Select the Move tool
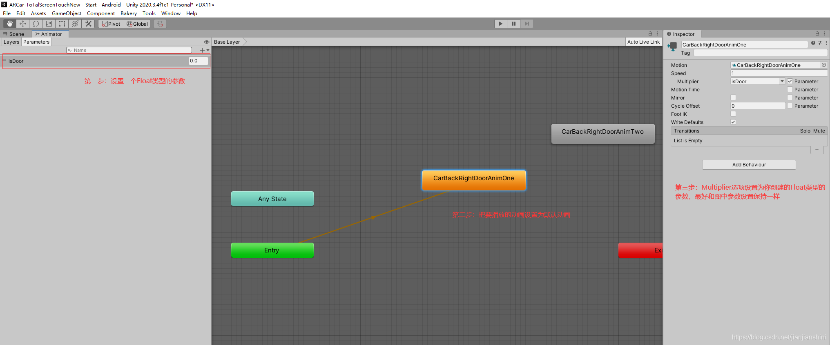Image resolution: width=830 pixels, height=345 pixels. tap(23, 24)
